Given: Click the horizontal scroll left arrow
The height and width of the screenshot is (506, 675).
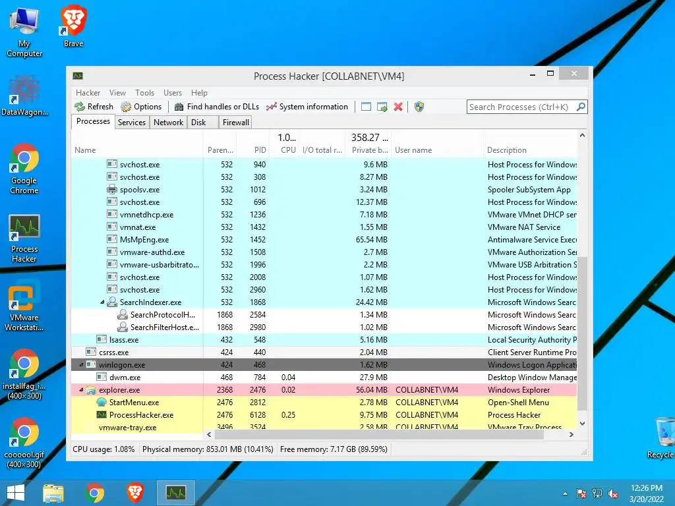Looking at the screenshot, I should [209, 435].
